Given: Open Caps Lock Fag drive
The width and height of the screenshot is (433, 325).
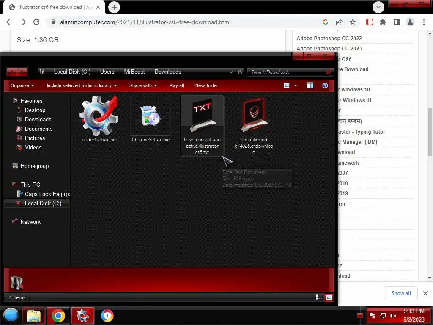Looking at the screenshot, I should point(43,194).
